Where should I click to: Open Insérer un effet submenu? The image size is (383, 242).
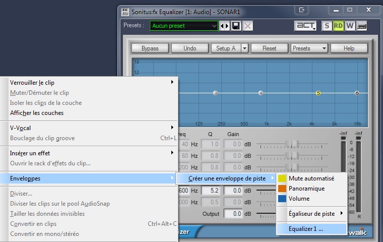89,153
